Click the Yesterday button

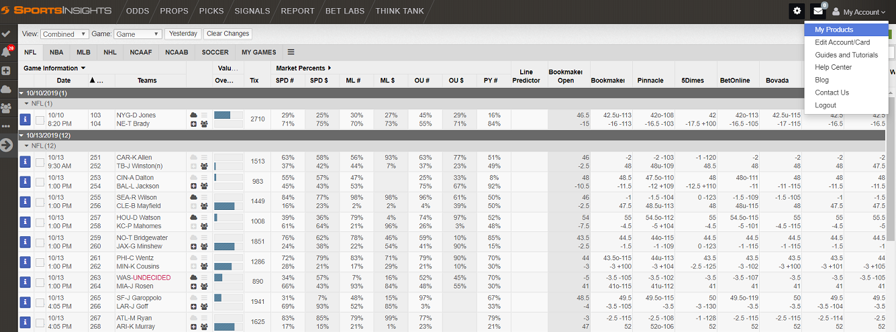(x=183, y=34)
